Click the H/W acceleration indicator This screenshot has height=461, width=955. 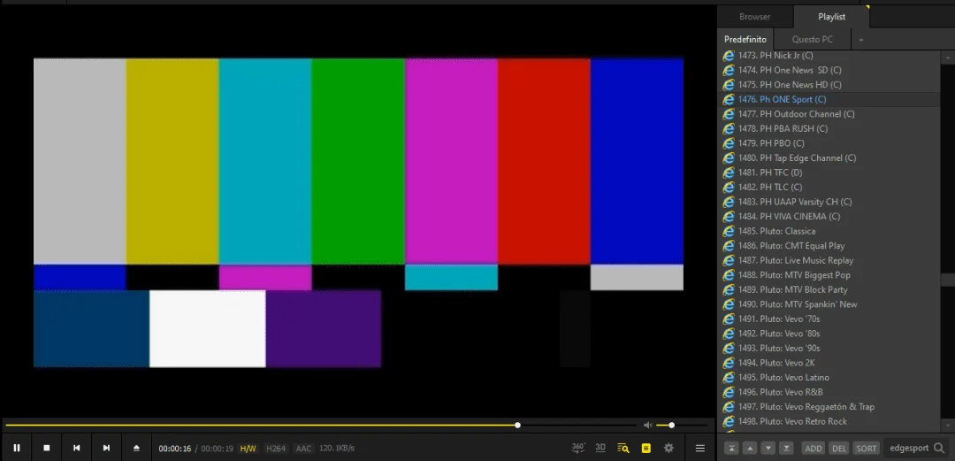point(248,449)
